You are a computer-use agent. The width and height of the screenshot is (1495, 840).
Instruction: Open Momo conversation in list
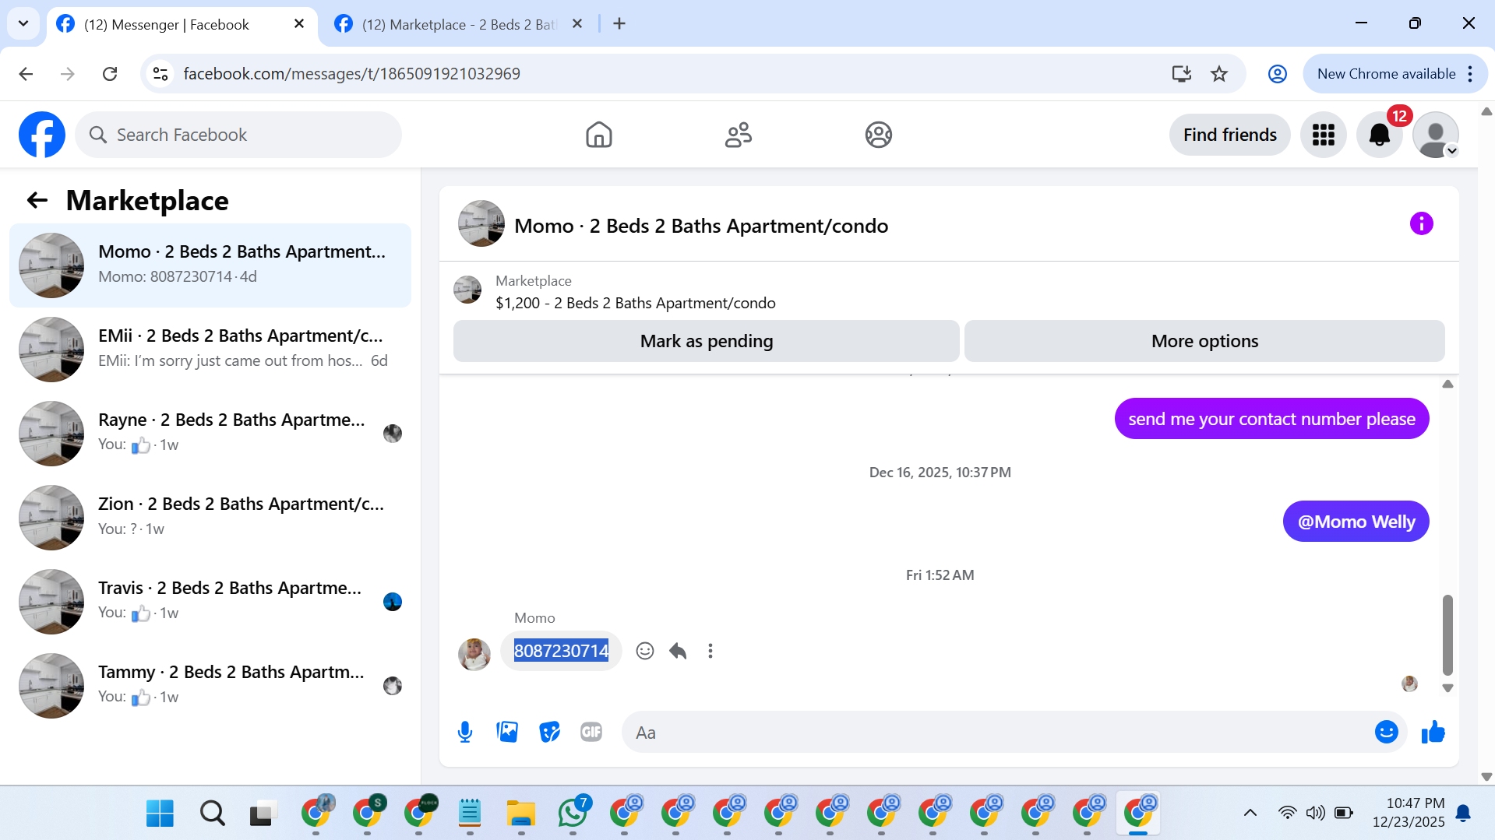[x=210, y=265]
